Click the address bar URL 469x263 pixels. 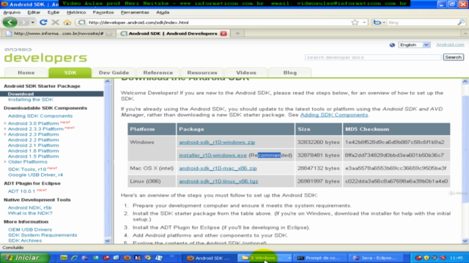pos(139,23)
